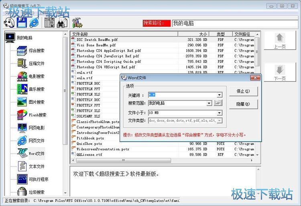Open the 文件小于 size dropdown arrow
Viewport: 301px width, 206px height.
click(x=220, y=113)
